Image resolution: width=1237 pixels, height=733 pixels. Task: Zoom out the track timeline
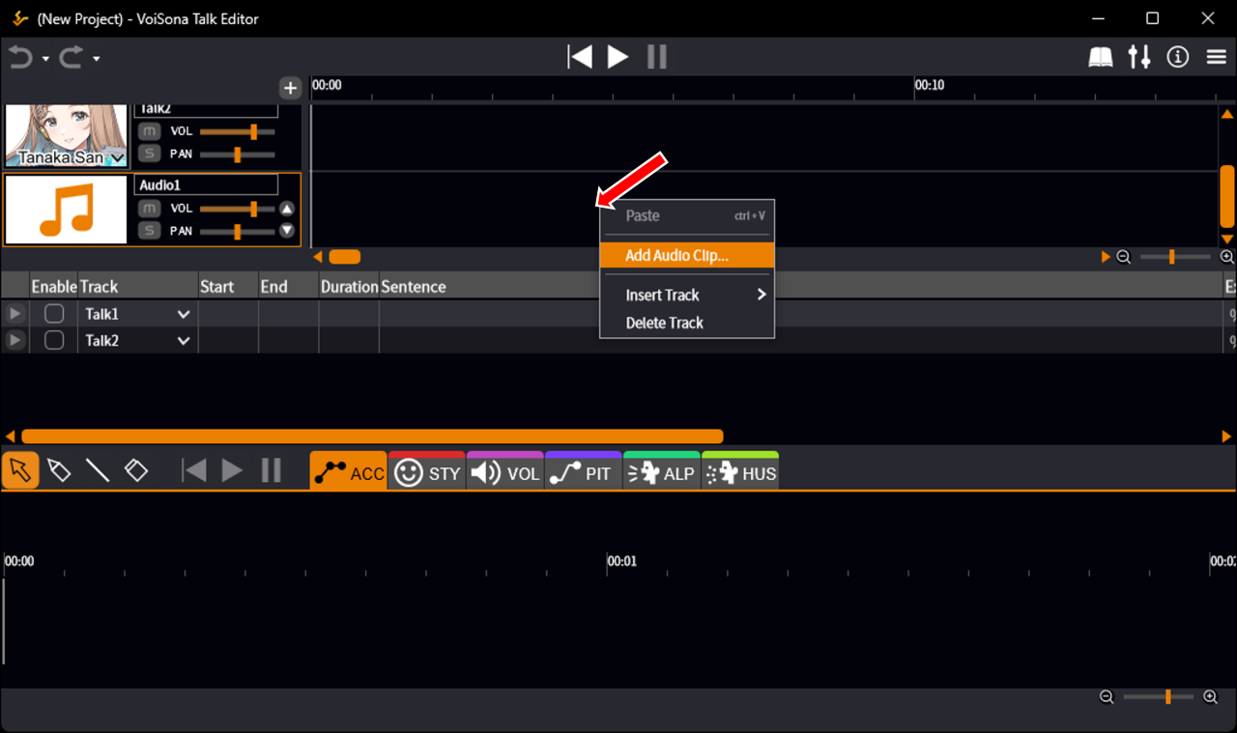pyautogui.click(x=1124, y=257)
